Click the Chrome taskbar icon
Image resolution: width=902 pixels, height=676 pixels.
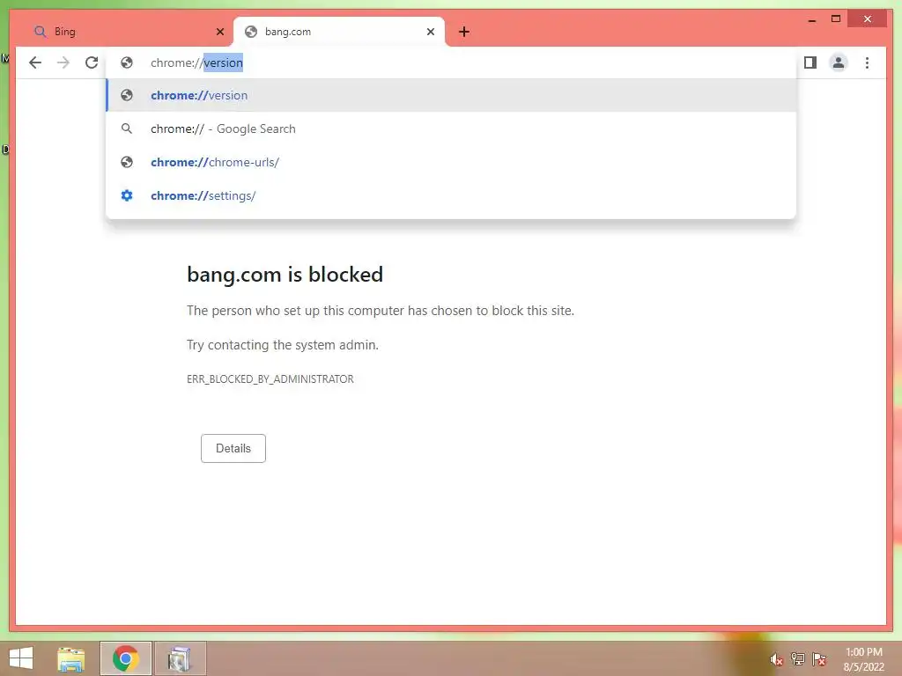(125, 658)
